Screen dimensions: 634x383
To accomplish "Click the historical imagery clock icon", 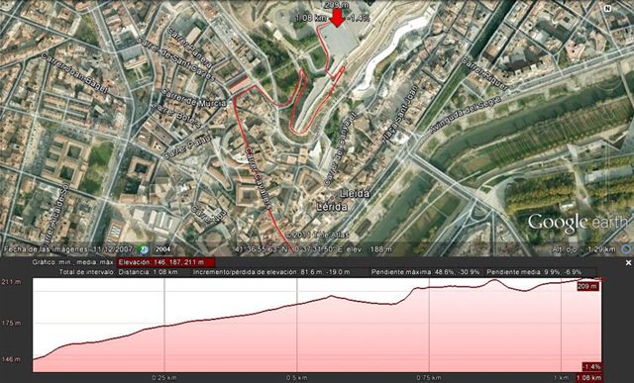I will (x=144, y=249).
